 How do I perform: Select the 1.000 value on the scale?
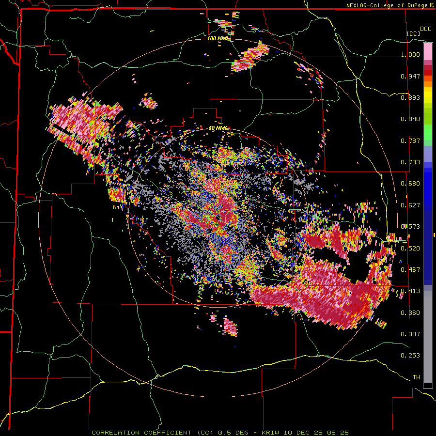tap(410, 54)
